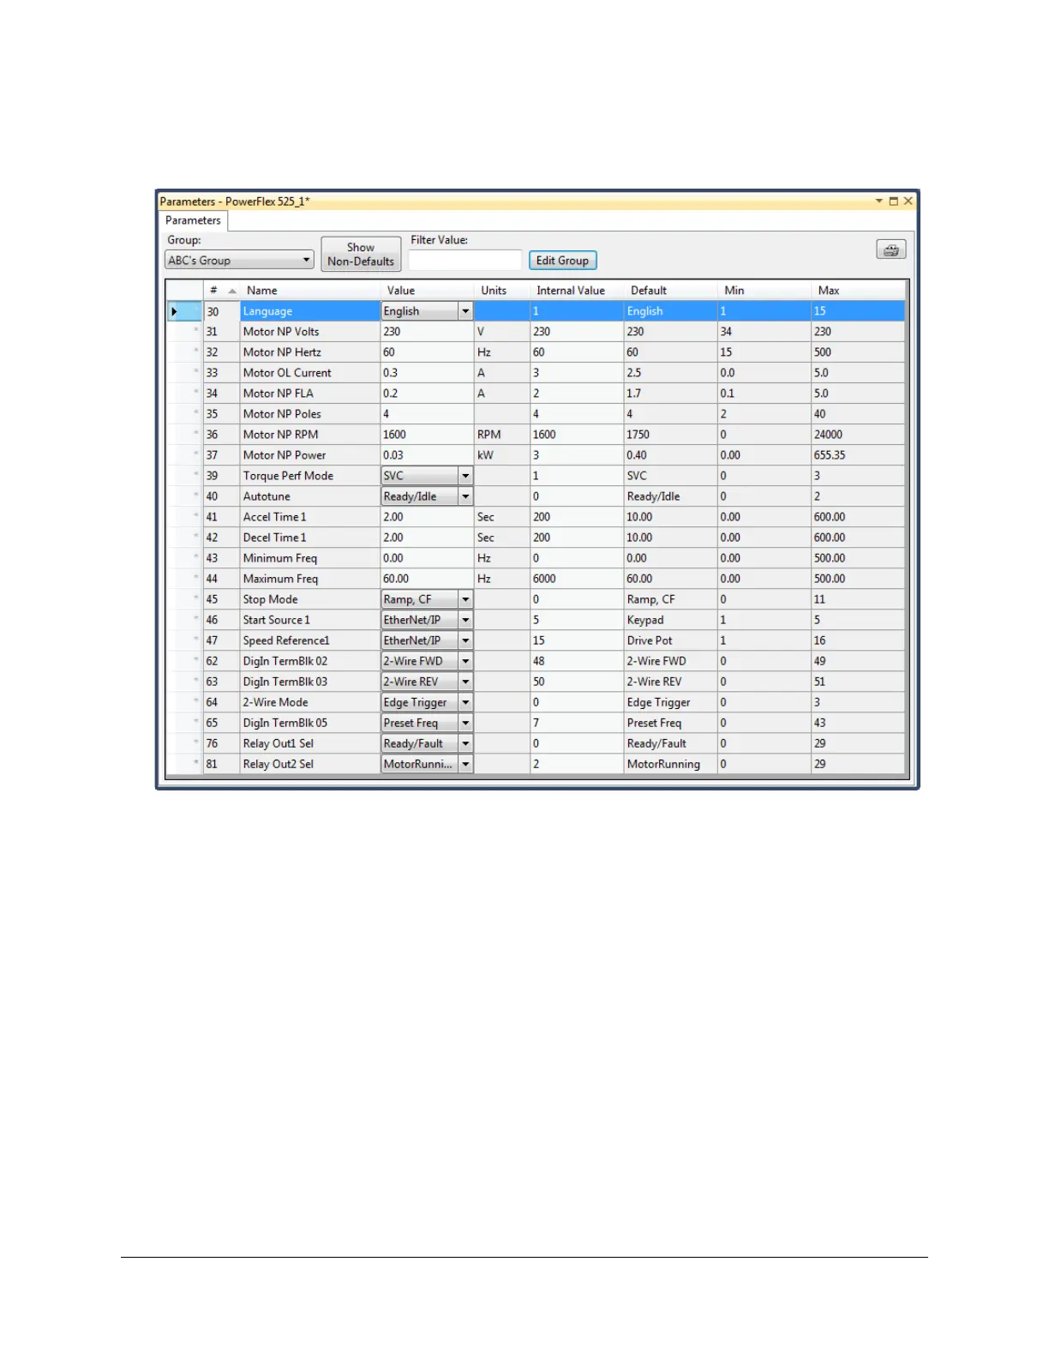Select the Autotune name cell
This screenshot has width=1049, height=1358.
coord(310,496)
